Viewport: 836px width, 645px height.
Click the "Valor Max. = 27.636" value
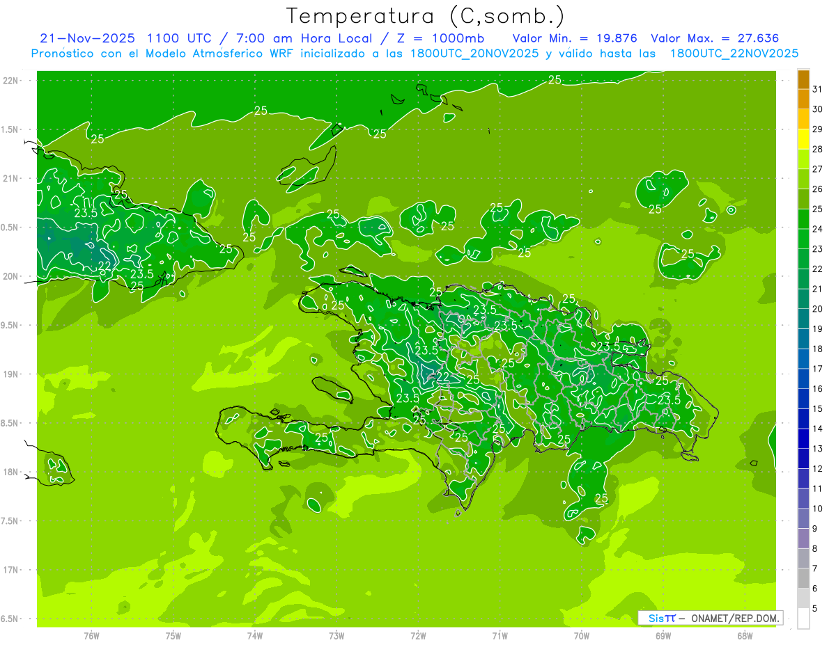coord(714,38)
